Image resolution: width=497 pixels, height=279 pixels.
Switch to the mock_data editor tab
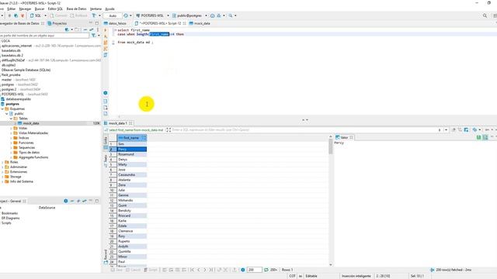[200, 23]
